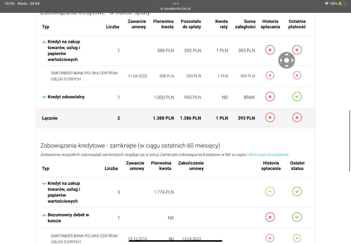Expand the Kredyt odnawialny row
Viewport: 351px width, 244px height.
pyautogui.click(x=44, y=97)
